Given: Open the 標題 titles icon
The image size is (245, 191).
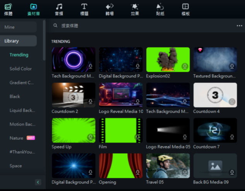Looking at the screenshot, I should click(x=84, y=7).
